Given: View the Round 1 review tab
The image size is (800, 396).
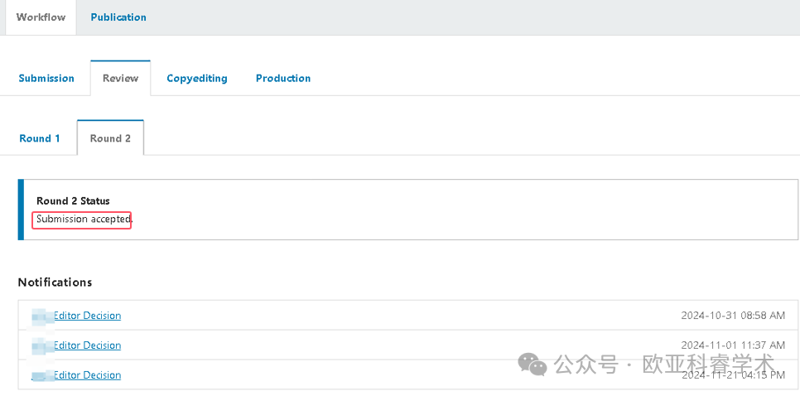Looking at the screenshot, I should [x=40, y=138].
